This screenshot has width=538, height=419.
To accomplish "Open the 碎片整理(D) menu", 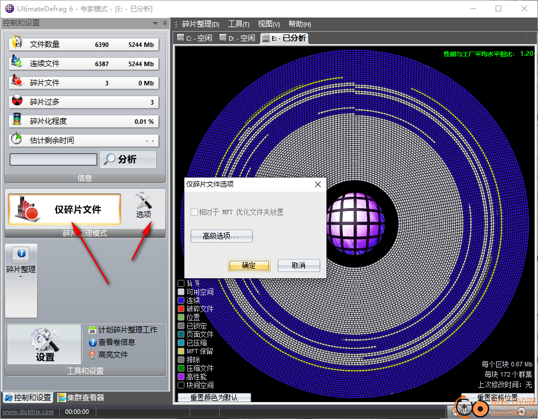I will coord(201,24).
